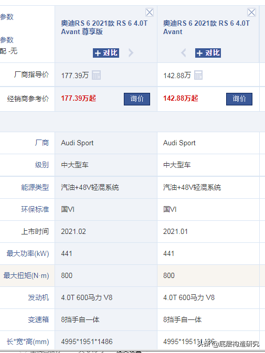The width and height of the screenshot is (265, 353).
Task: Open 厂商 parameter label link
Action: click(x=42, y=143)
